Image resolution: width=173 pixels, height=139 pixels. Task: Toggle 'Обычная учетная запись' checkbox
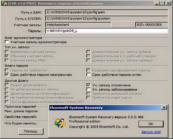tap(7, 56)
